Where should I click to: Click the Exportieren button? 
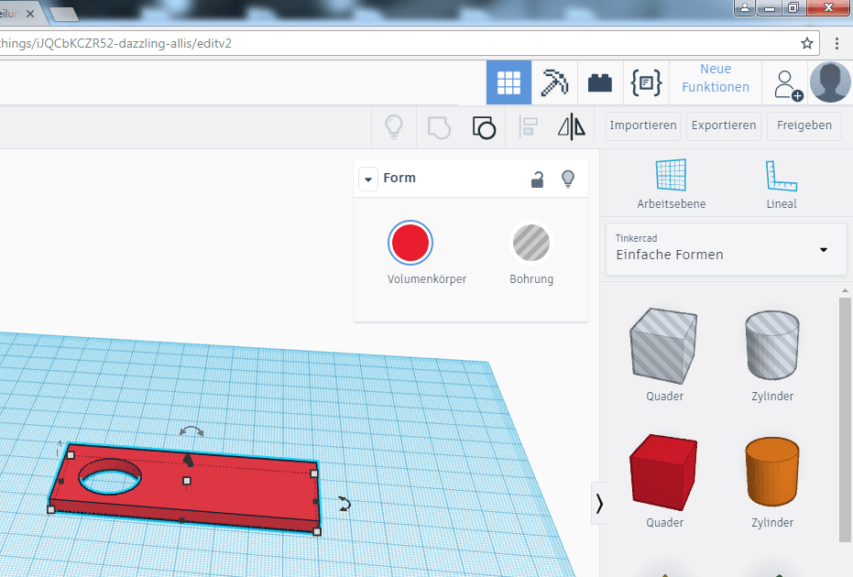(x=724, y=125)
